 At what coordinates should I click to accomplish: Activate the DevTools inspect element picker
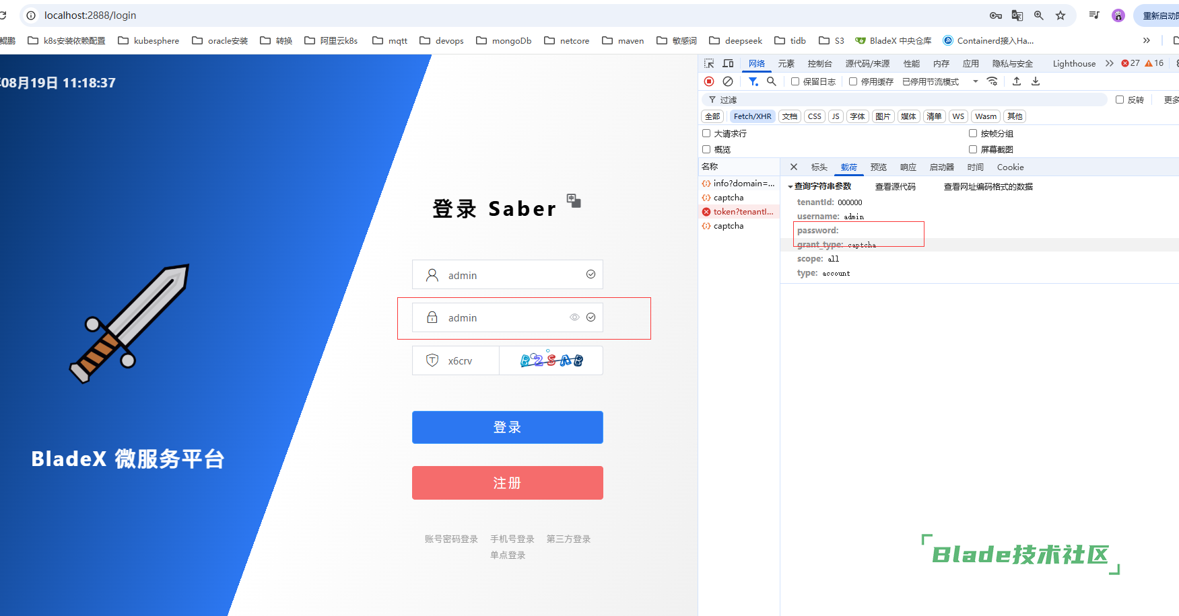point(709,63)
